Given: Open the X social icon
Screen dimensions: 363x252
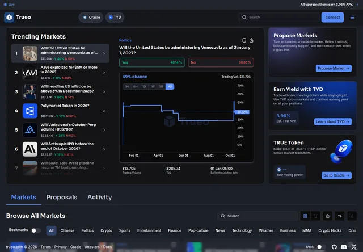Looking at the screenshot, I should pyautogui.click(x=354, y=247).
